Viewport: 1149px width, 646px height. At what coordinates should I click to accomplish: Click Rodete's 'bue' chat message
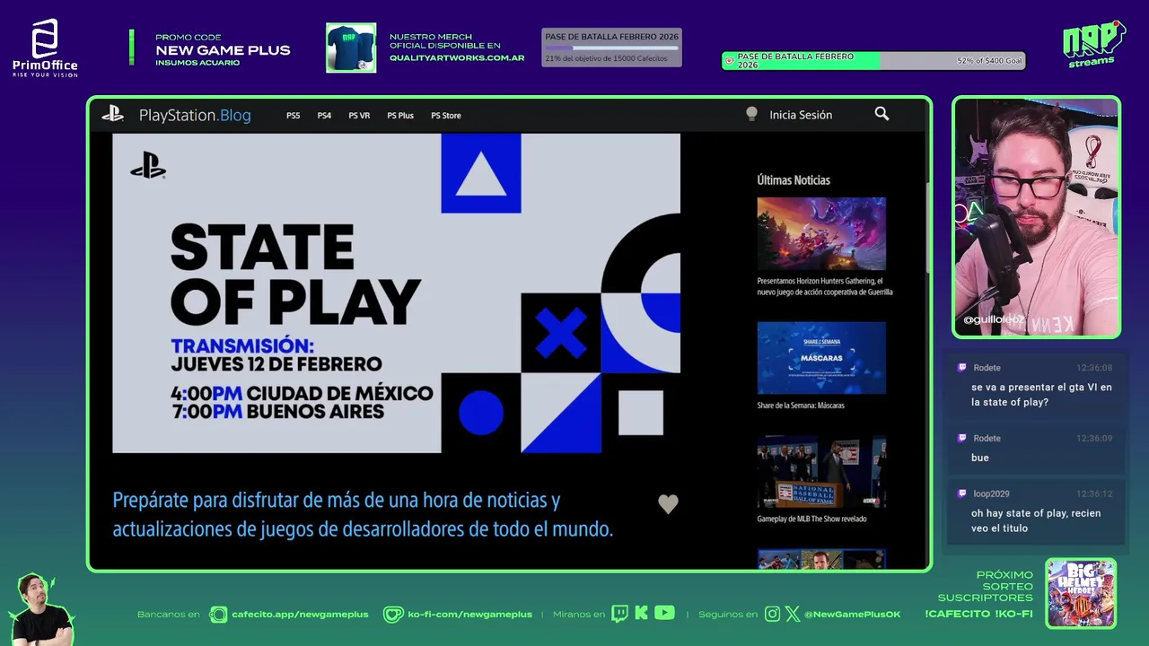pyautogui.click(x=980, y=458)
